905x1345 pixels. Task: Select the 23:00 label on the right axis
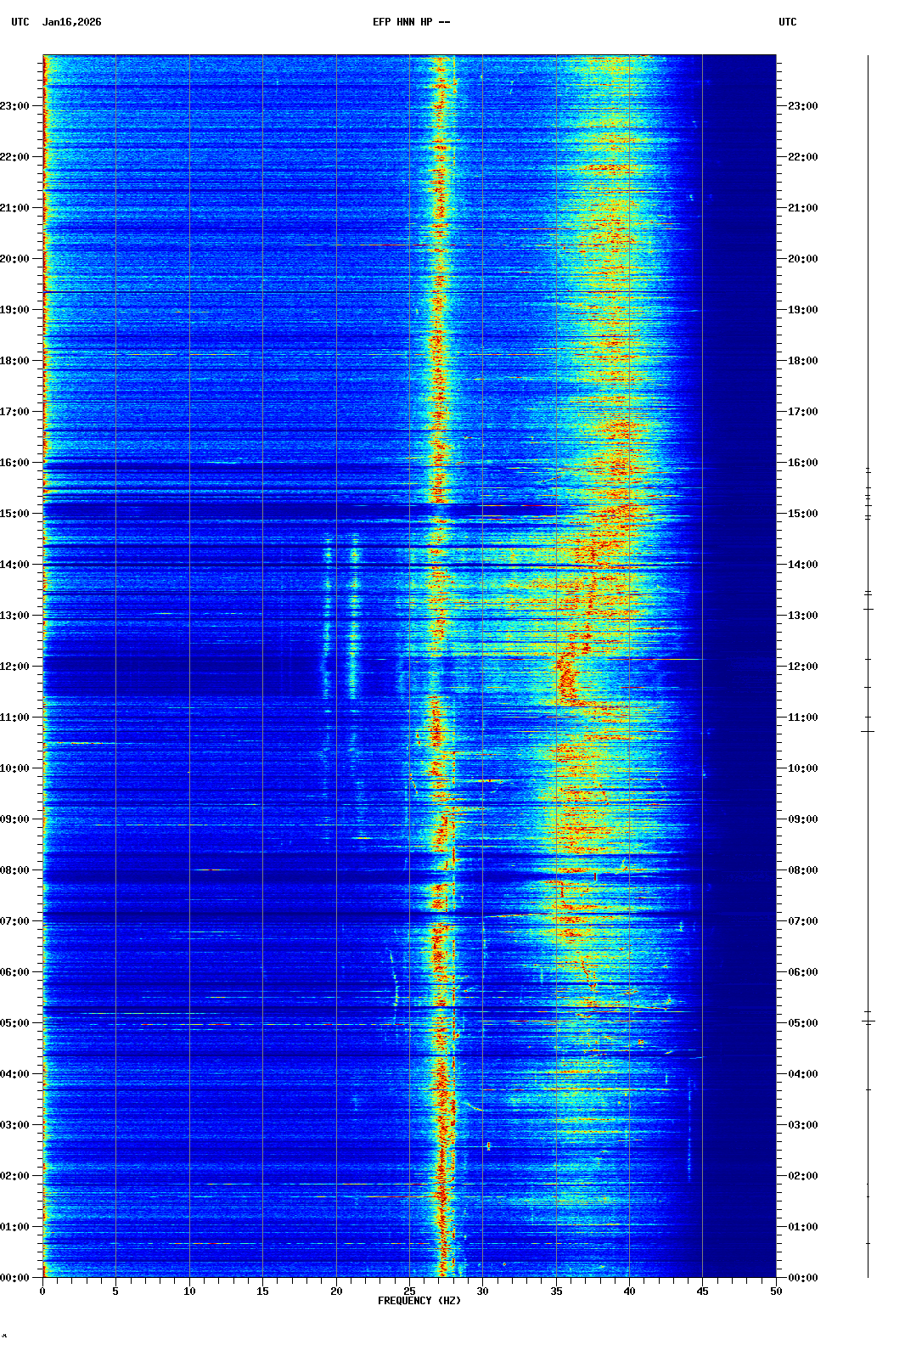802,106
